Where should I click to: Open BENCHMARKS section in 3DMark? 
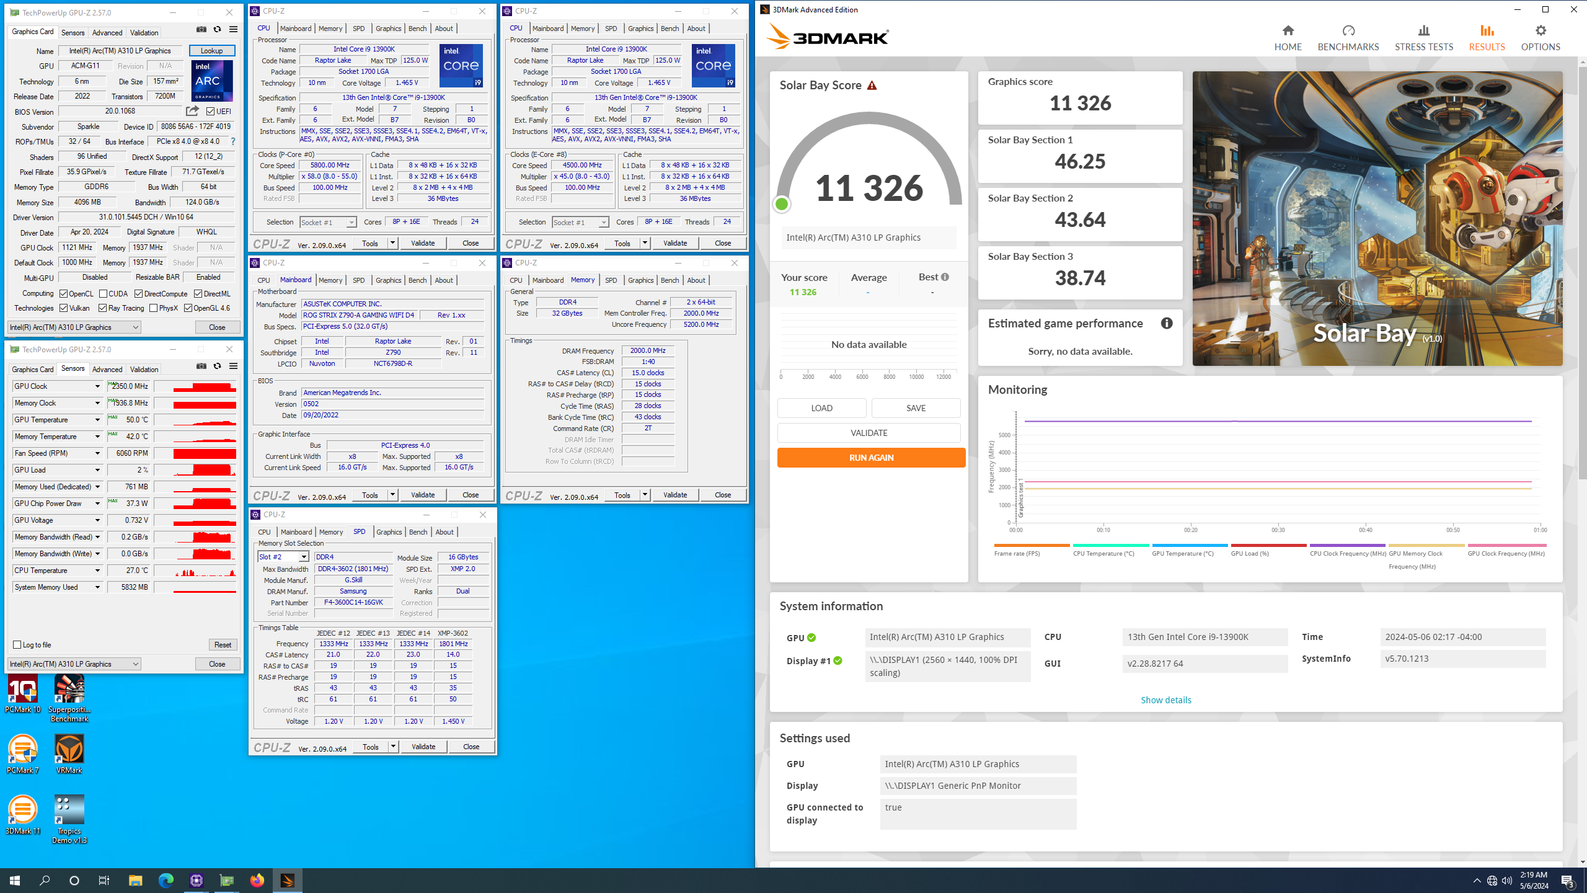click(1348, 38)
